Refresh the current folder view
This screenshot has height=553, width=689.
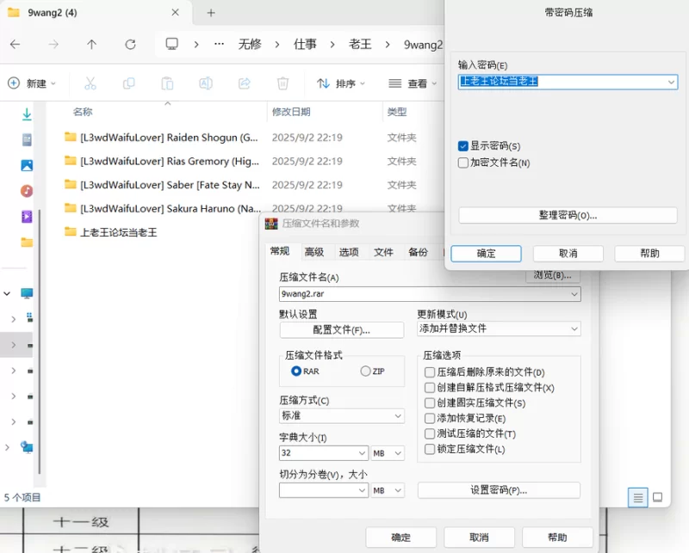pos(130,44)
